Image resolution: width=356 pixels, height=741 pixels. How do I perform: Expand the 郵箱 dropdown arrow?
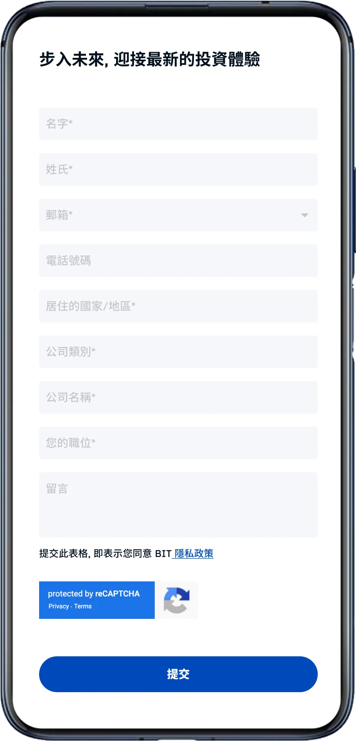pyautogui.click(x=304, y=215)
